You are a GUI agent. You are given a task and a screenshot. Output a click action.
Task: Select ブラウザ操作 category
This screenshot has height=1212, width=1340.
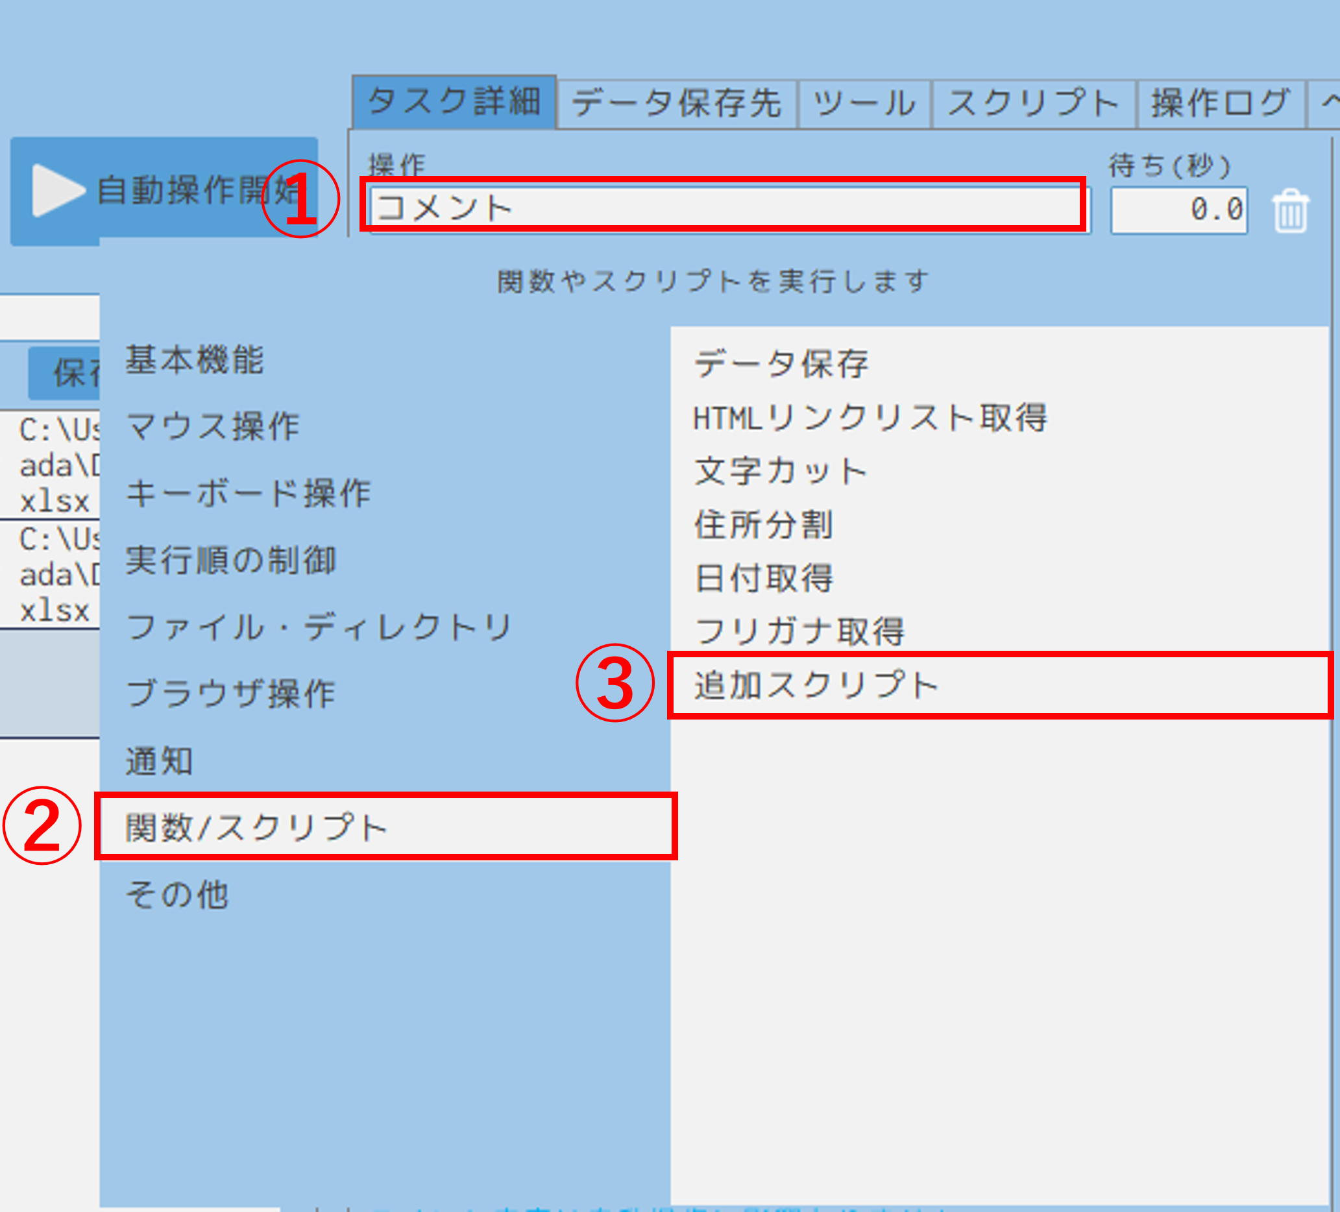click(x=230, y=694)
